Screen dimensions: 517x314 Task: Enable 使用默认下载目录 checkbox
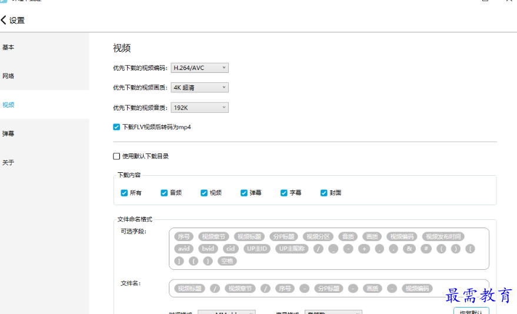point(116,156)
